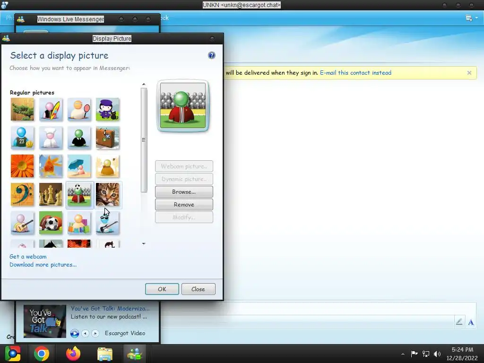
Task: Click the current display picture preview
Action: 183,105
